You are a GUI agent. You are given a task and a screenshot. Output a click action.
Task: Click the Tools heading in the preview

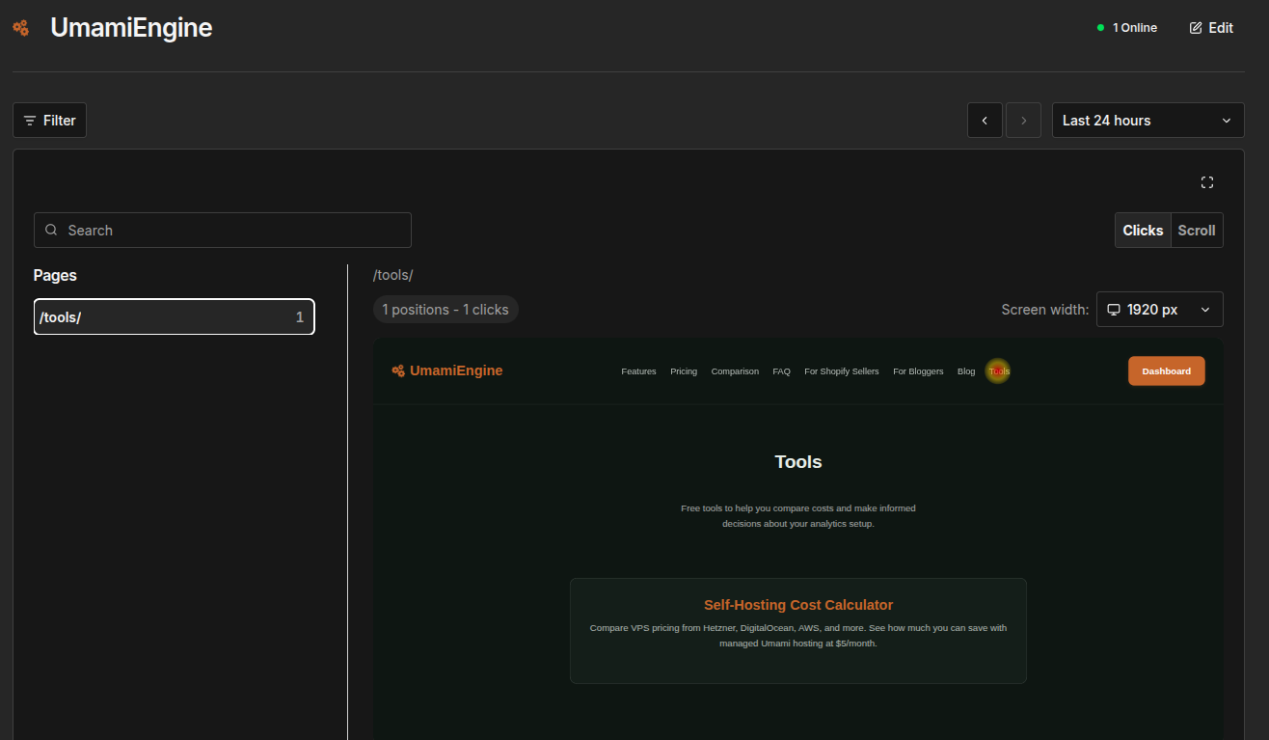click(798, 462)
